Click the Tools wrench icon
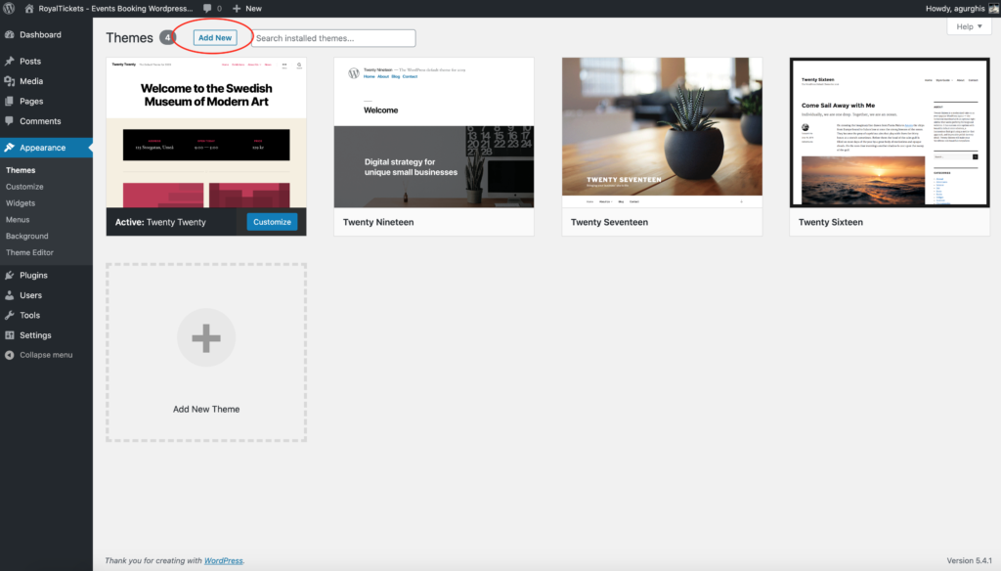 click(10, 315)
